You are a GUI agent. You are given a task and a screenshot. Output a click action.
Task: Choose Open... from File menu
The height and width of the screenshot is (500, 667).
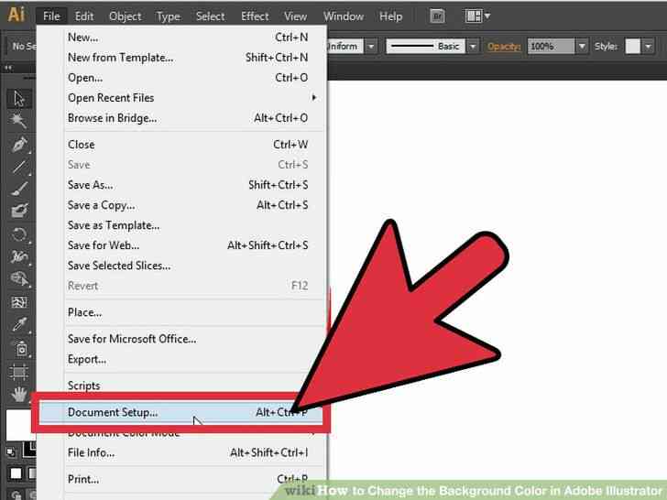click(182, 78)
